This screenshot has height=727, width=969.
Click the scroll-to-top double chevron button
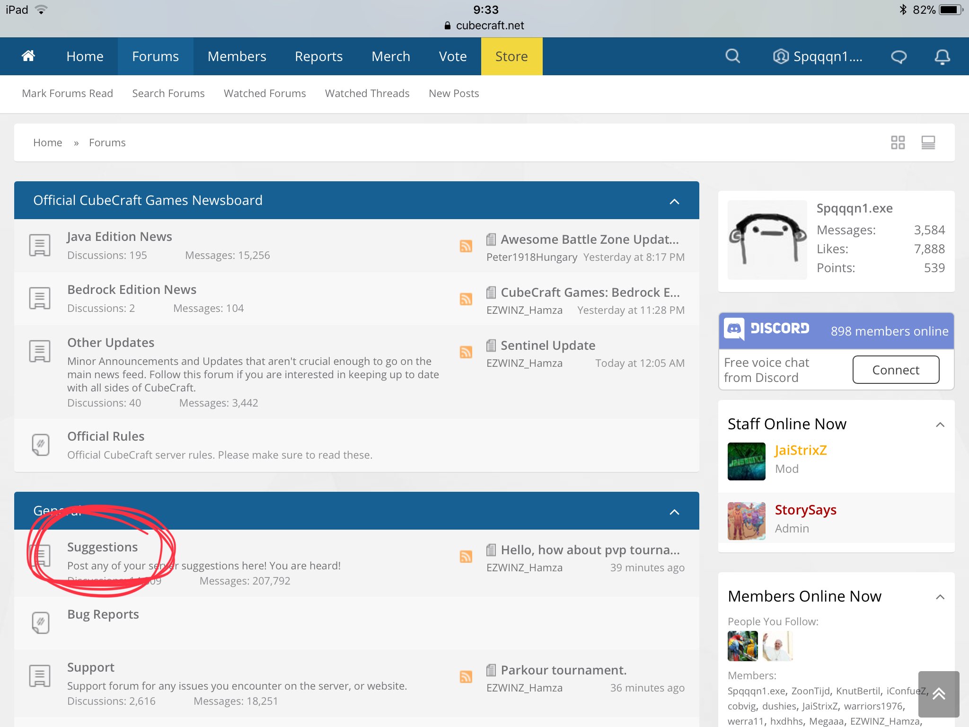[939, 694]
